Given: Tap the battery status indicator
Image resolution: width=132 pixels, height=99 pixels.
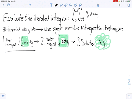Looking at the screenshot, I should (x=130, y=1).
